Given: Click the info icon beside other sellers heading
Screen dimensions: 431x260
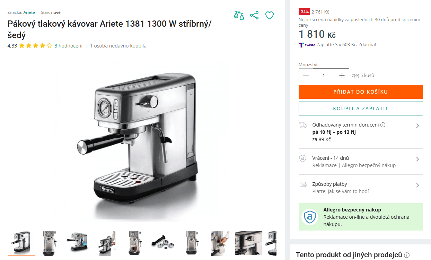Looking at the screenshot, I should coord(407,255).
